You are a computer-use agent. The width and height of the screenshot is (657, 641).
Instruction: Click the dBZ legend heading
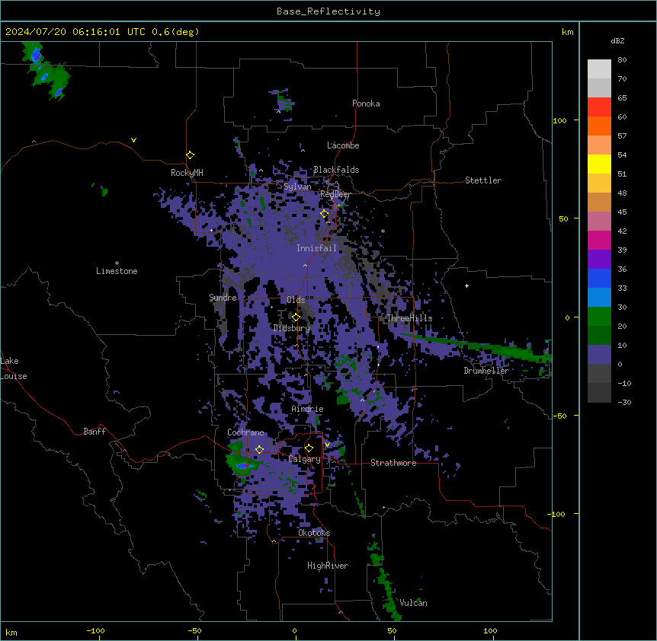tap(617, 40)
